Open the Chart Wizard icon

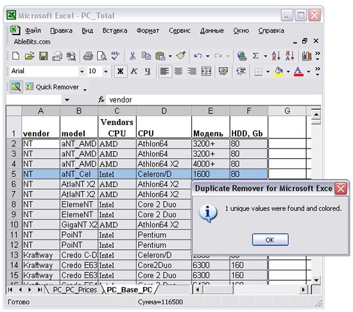tap(307, 56)
